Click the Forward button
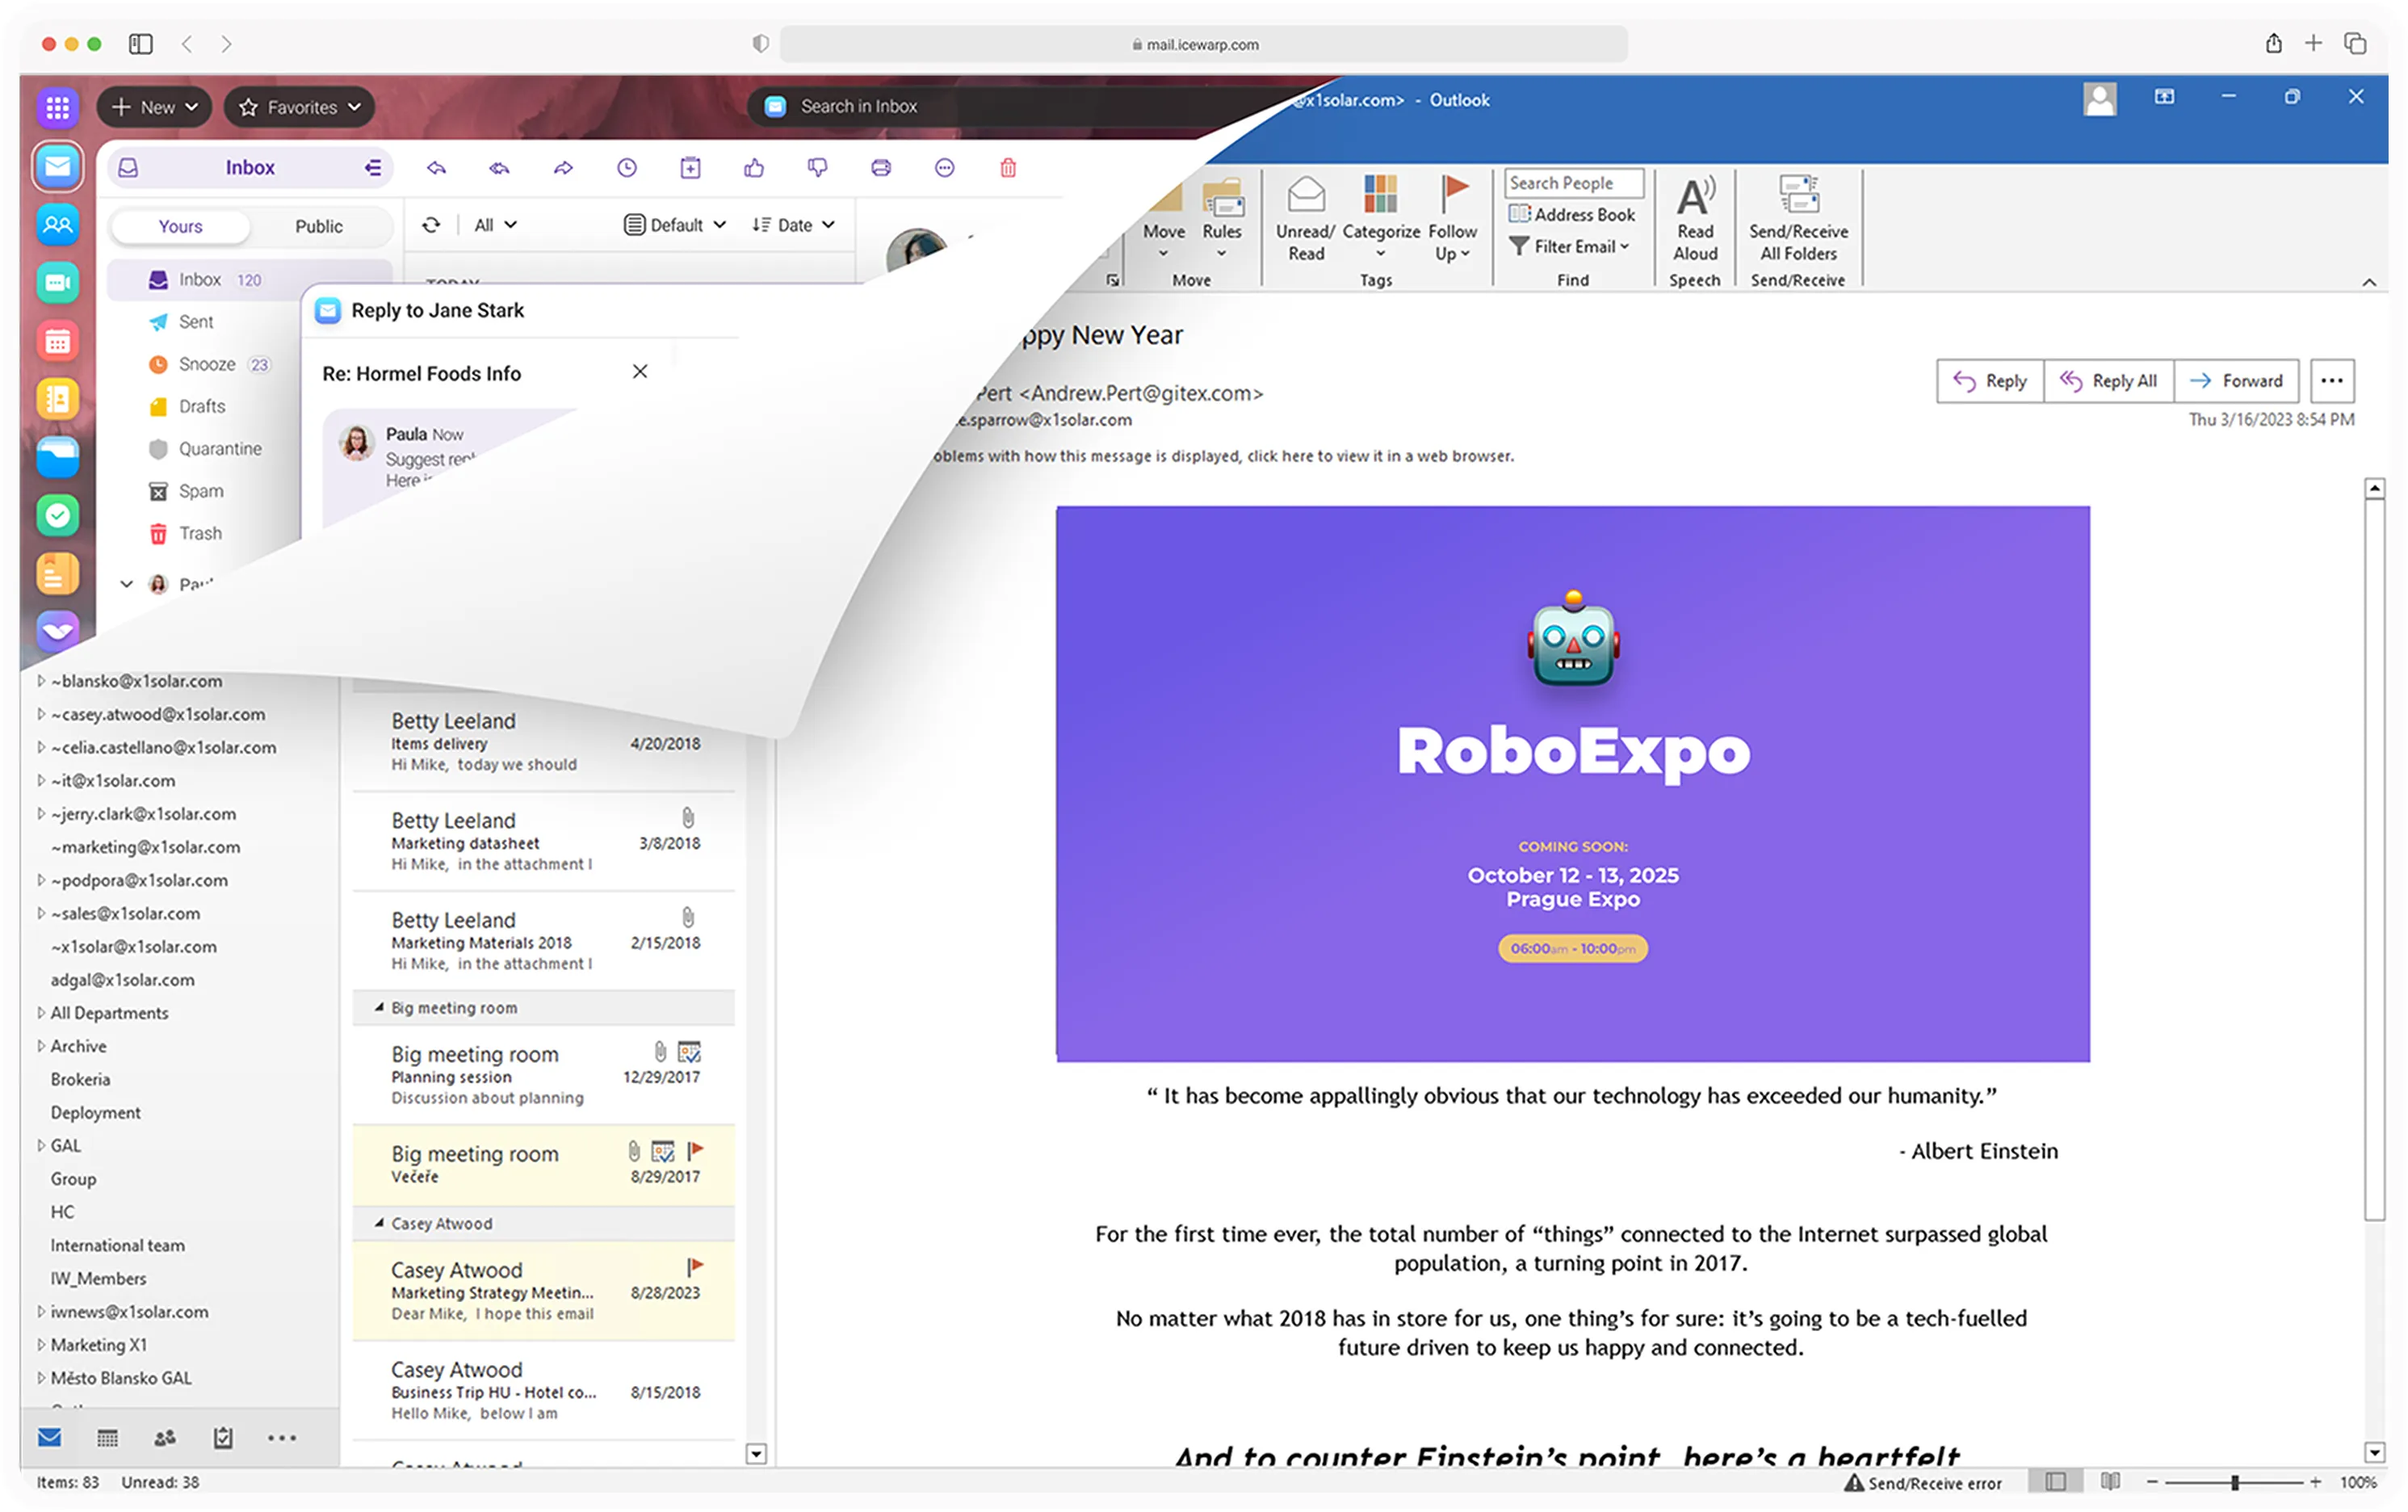This screenshot has width=2408, height=1512. point(2236,381)
